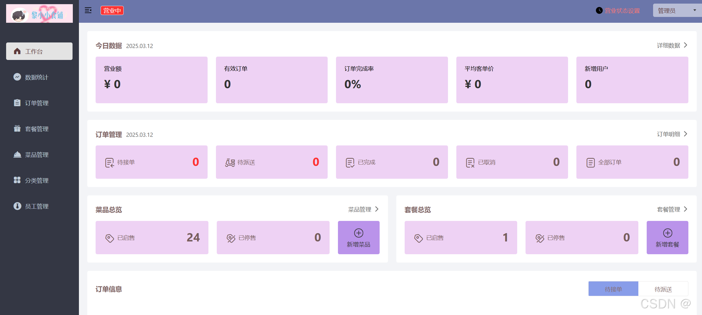702x315 pixels.
Task: Expand the 订单明细 chevron arrow
Action: coord(686,134)
